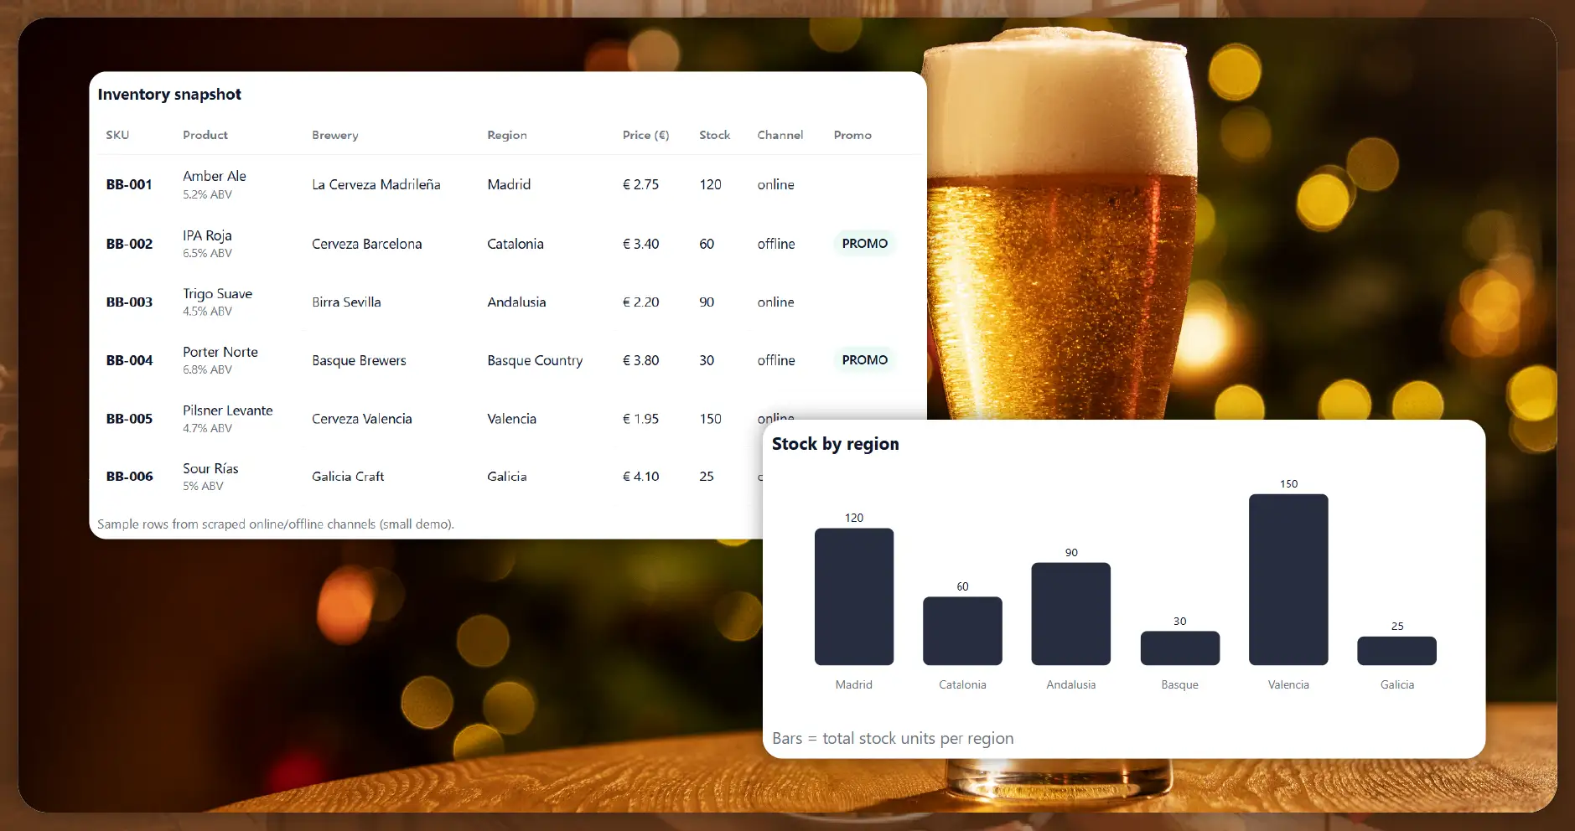Viewport: 1575px width, 831px height.
Task: Click the PROMO badge for IPA Roja
Action: [x=863, y=243]
